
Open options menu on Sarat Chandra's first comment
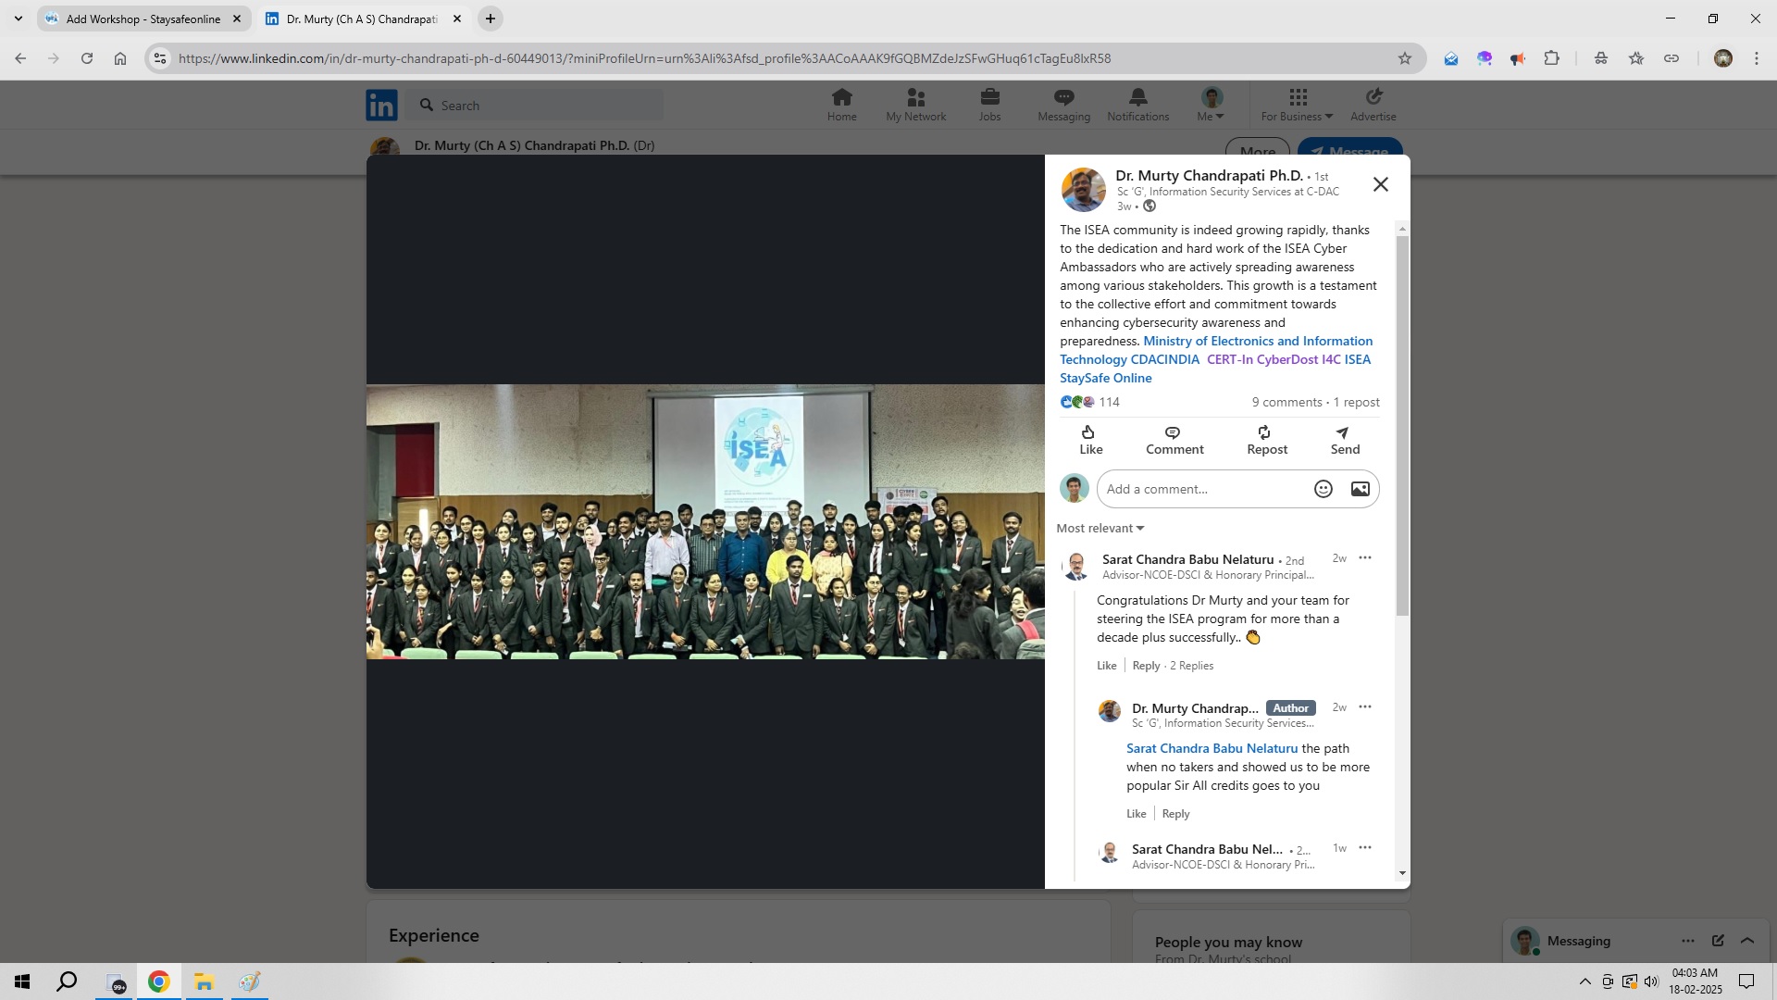[x=1364, y=557]
